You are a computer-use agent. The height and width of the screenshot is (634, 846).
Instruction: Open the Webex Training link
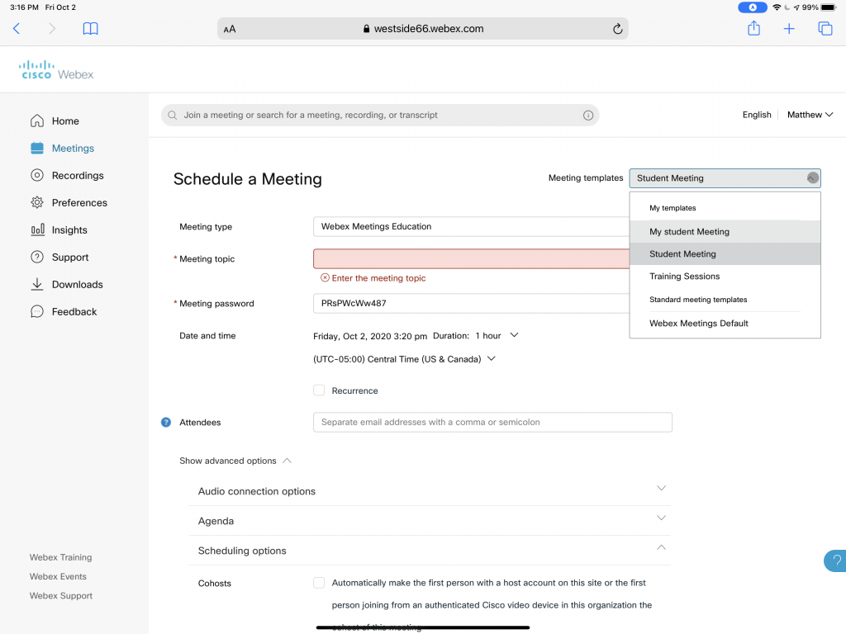[x=60, y=557]
